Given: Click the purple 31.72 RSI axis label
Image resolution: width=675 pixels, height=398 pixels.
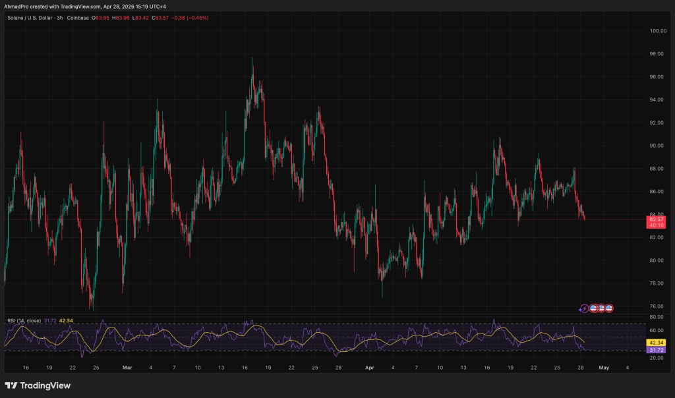Looking at the screenshot, I should [656, 350].
